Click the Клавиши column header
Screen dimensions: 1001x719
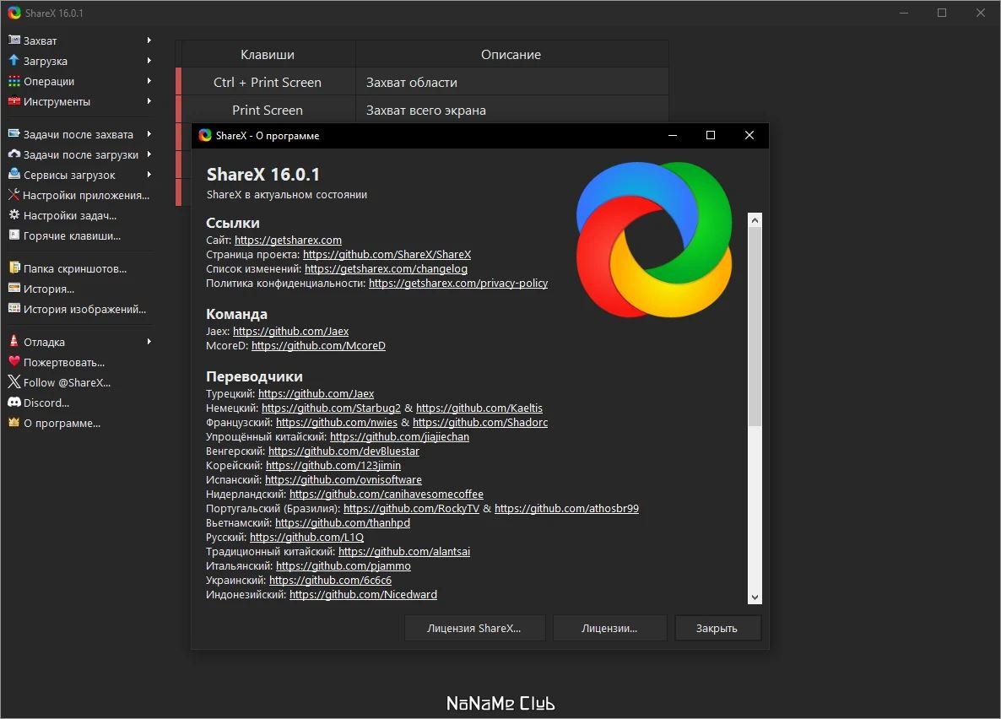click(268, 55)
